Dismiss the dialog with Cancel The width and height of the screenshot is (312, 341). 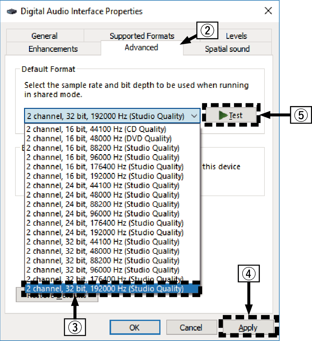pos(191,327)
